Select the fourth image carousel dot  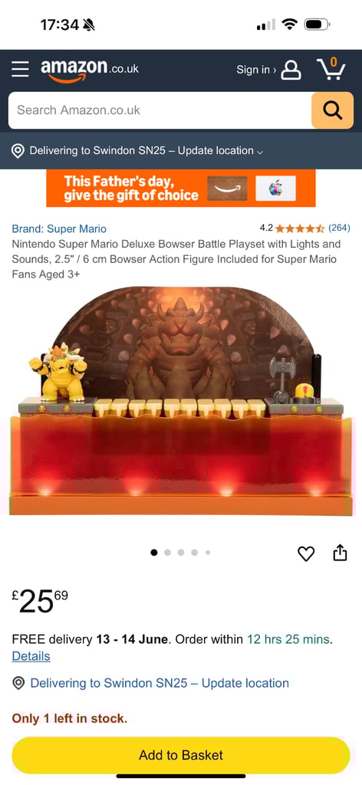[194, 553]
